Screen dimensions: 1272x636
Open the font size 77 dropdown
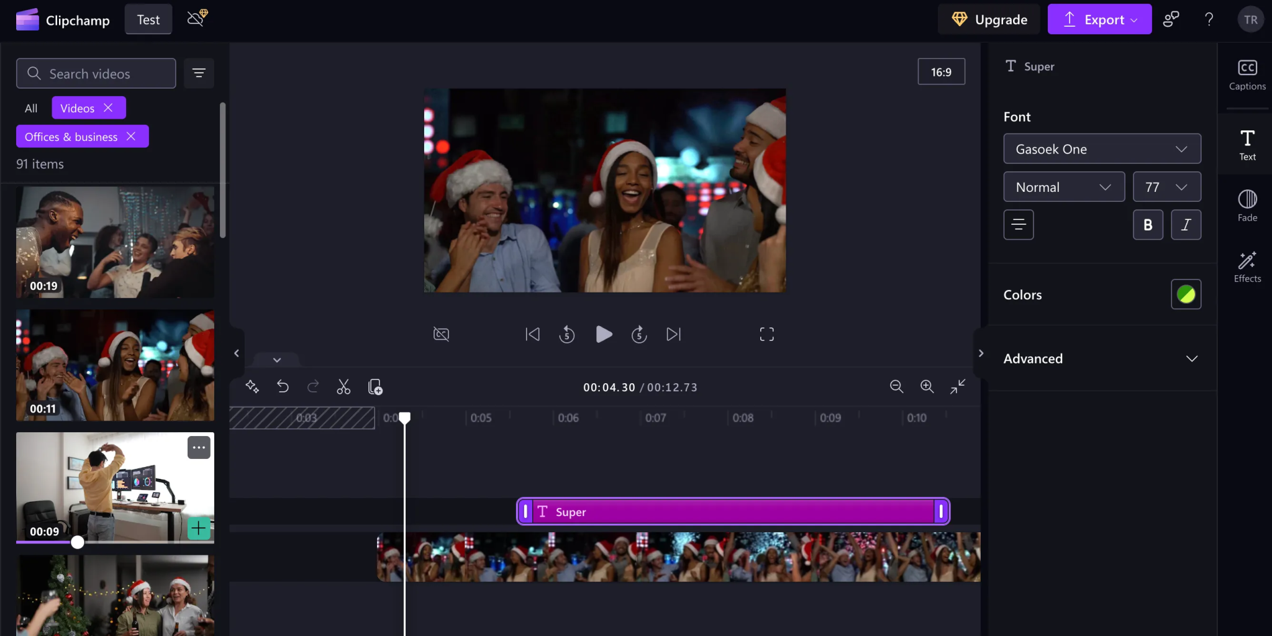(1166, 186)
